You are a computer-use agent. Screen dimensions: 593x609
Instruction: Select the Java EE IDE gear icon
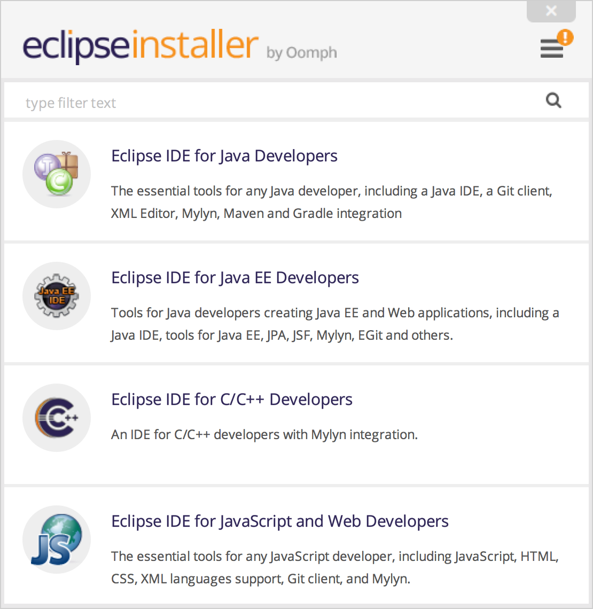[56, 295]
